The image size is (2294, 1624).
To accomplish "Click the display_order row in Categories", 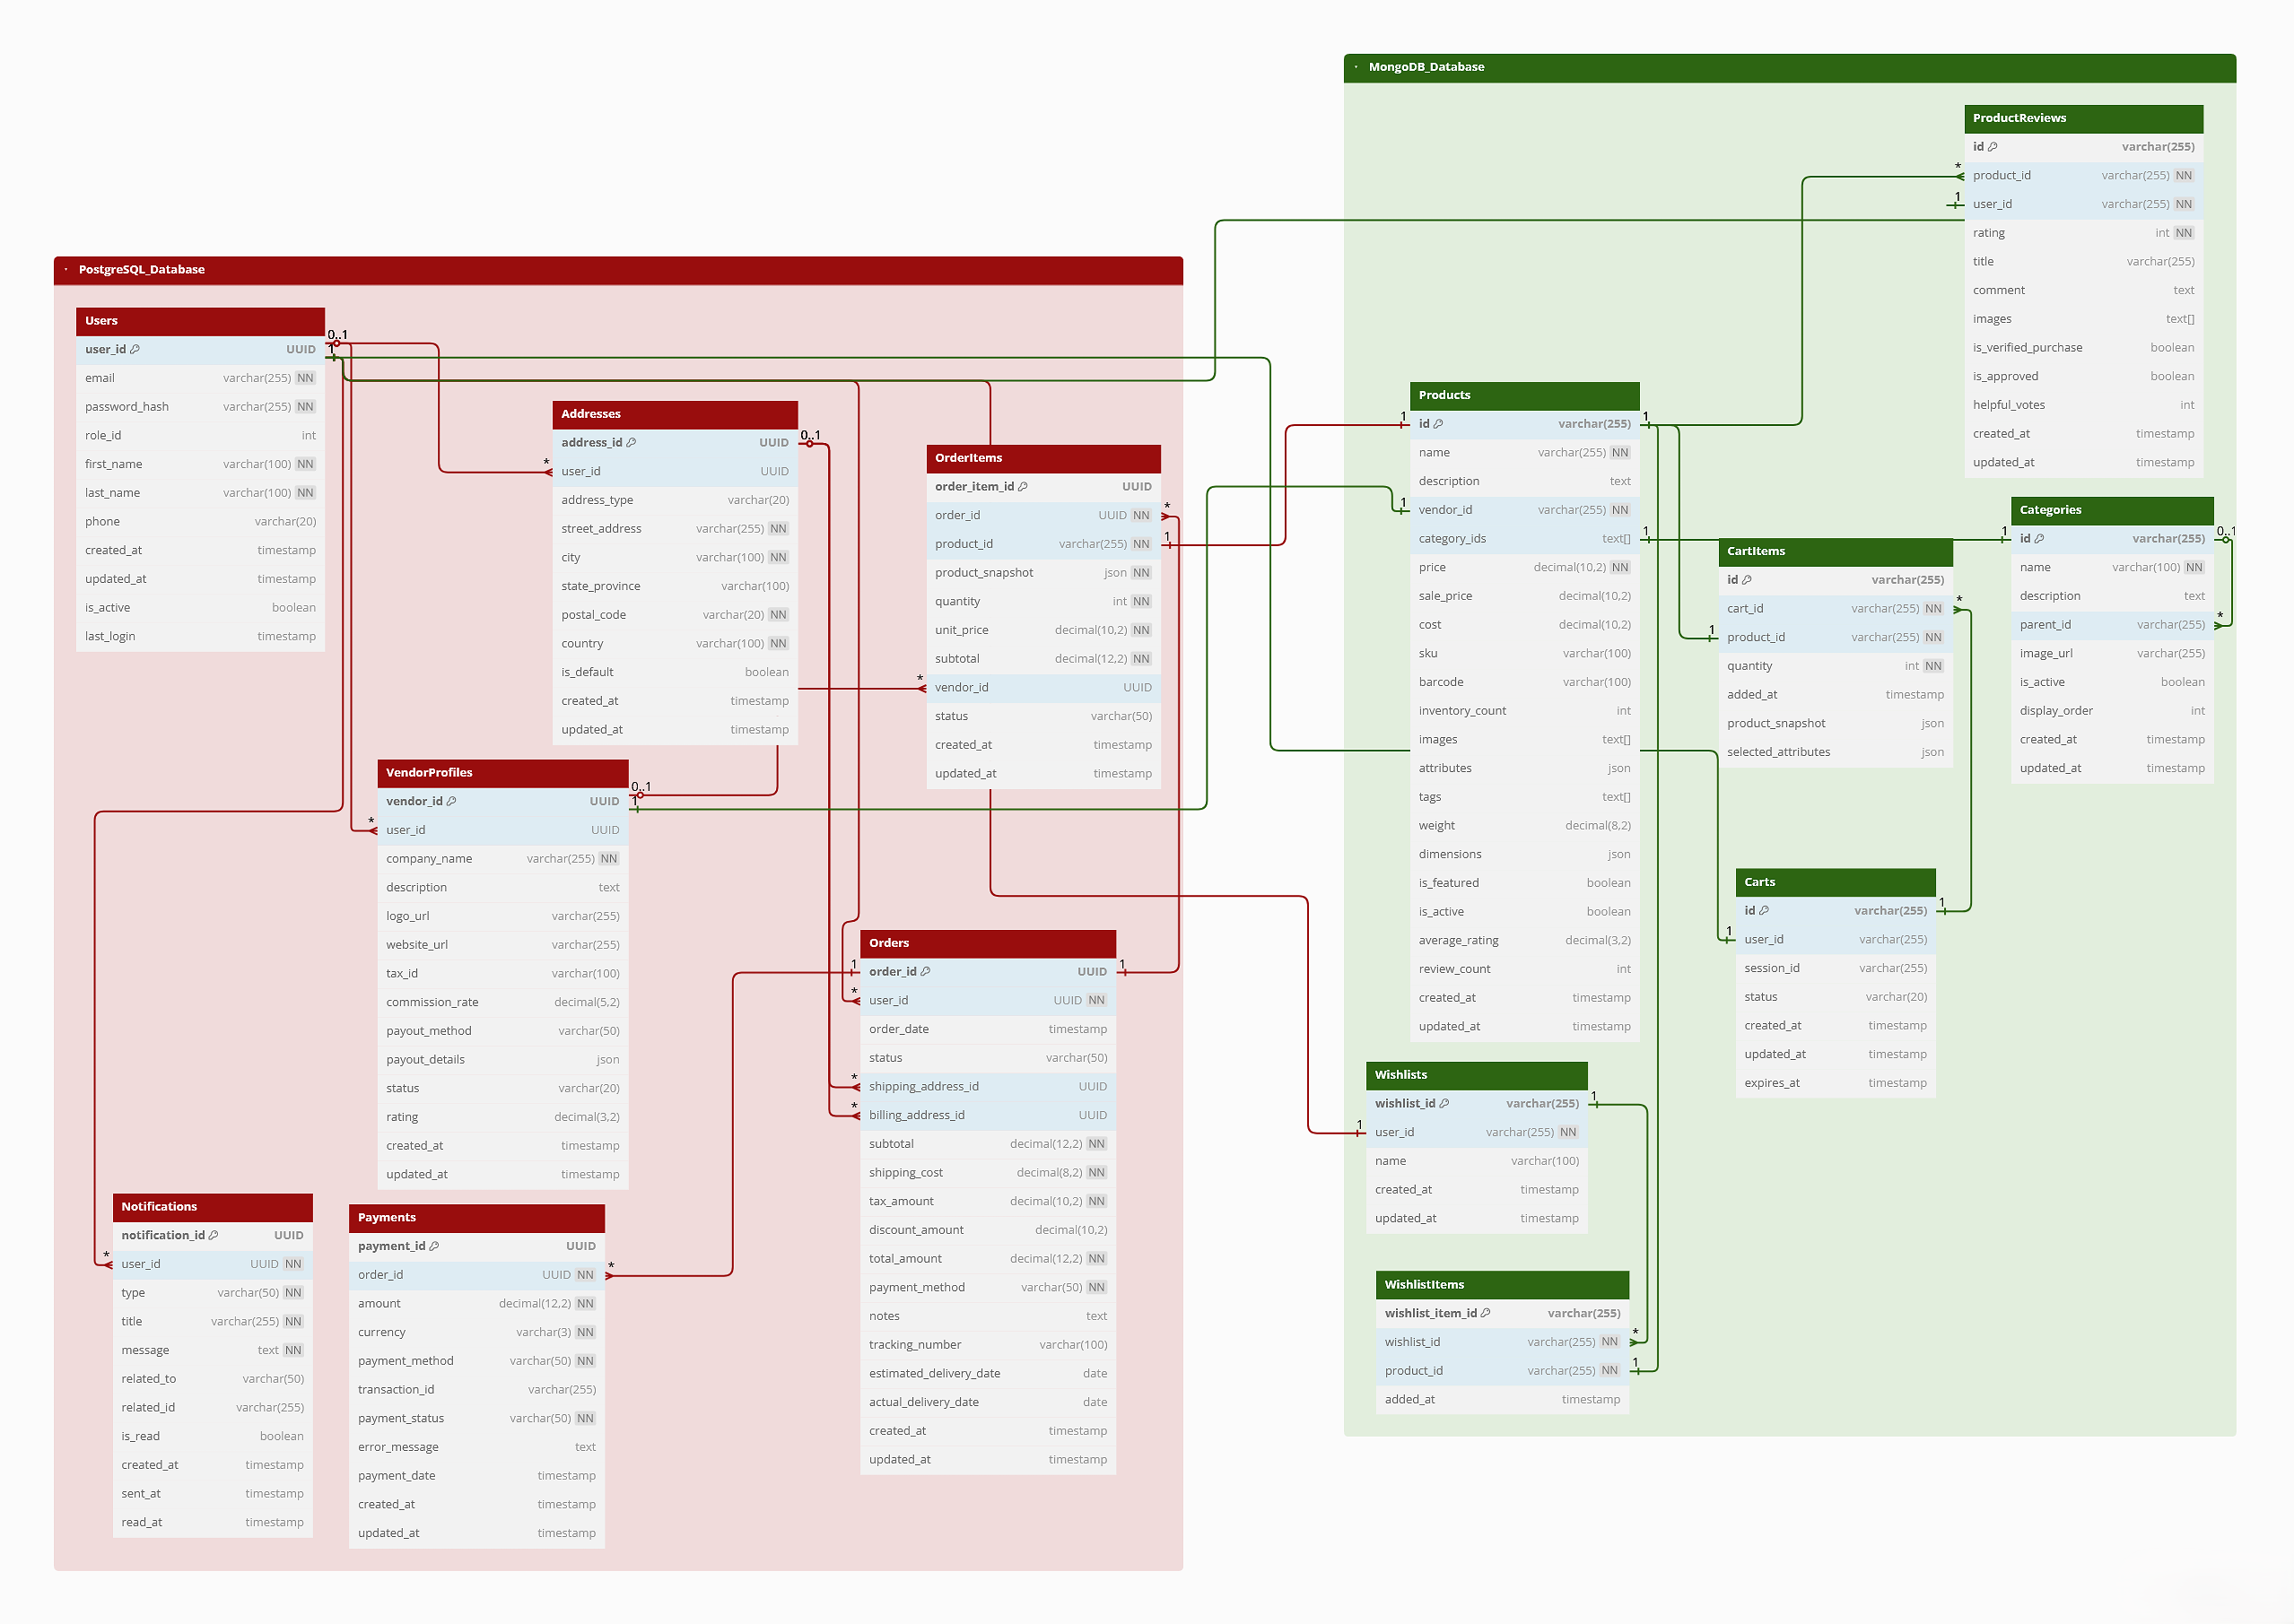I will [x=2113, y=711].
